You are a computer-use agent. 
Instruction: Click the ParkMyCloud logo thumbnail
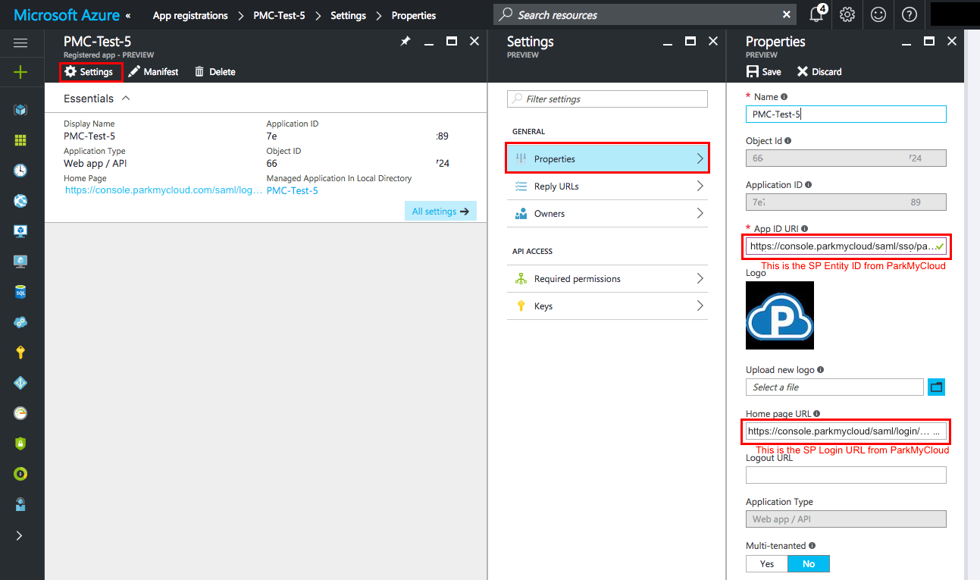point(780,315)
